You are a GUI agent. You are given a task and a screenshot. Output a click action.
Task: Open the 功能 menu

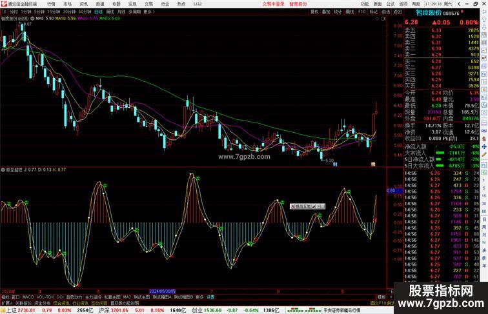click(x=365, y=4)
